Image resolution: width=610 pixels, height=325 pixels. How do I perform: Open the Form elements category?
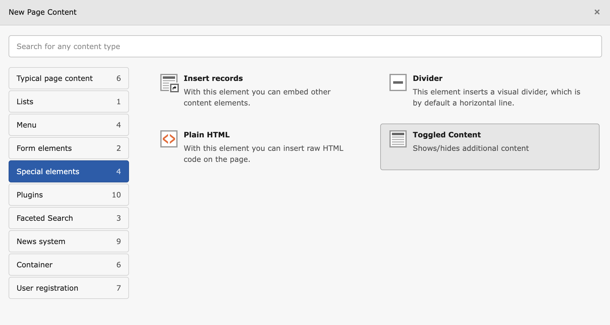(68, 148)
